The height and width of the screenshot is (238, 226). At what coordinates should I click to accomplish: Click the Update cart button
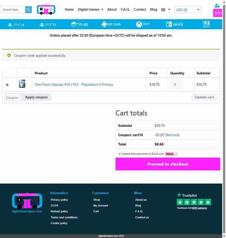[204, 97]
